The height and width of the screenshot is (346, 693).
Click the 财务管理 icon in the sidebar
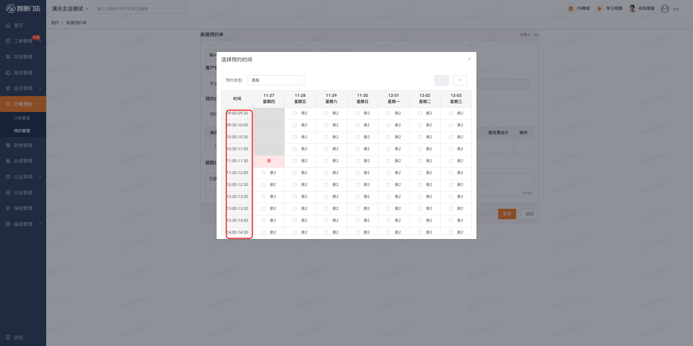(x=8, y=146)
